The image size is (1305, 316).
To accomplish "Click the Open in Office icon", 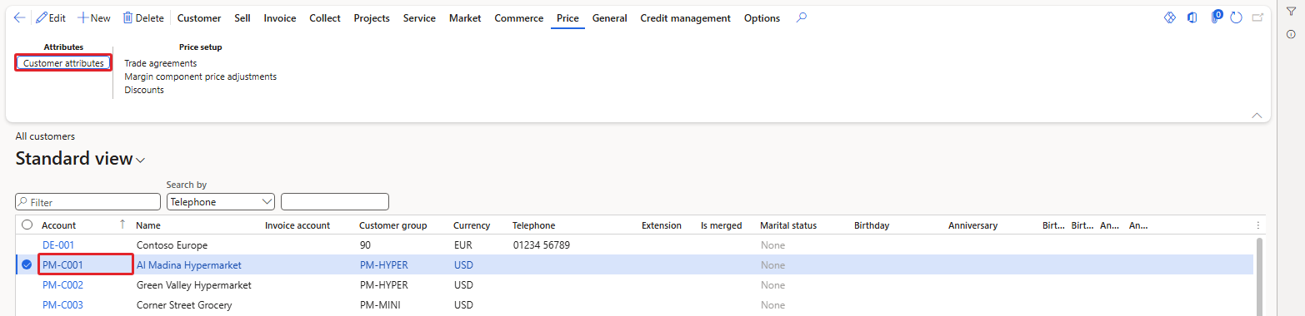I will 1192,17.
